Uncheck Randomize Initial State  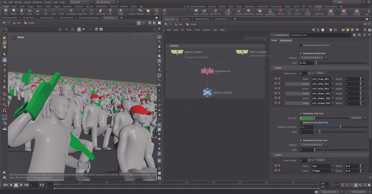pyautogui.click(x=301, y=53)
